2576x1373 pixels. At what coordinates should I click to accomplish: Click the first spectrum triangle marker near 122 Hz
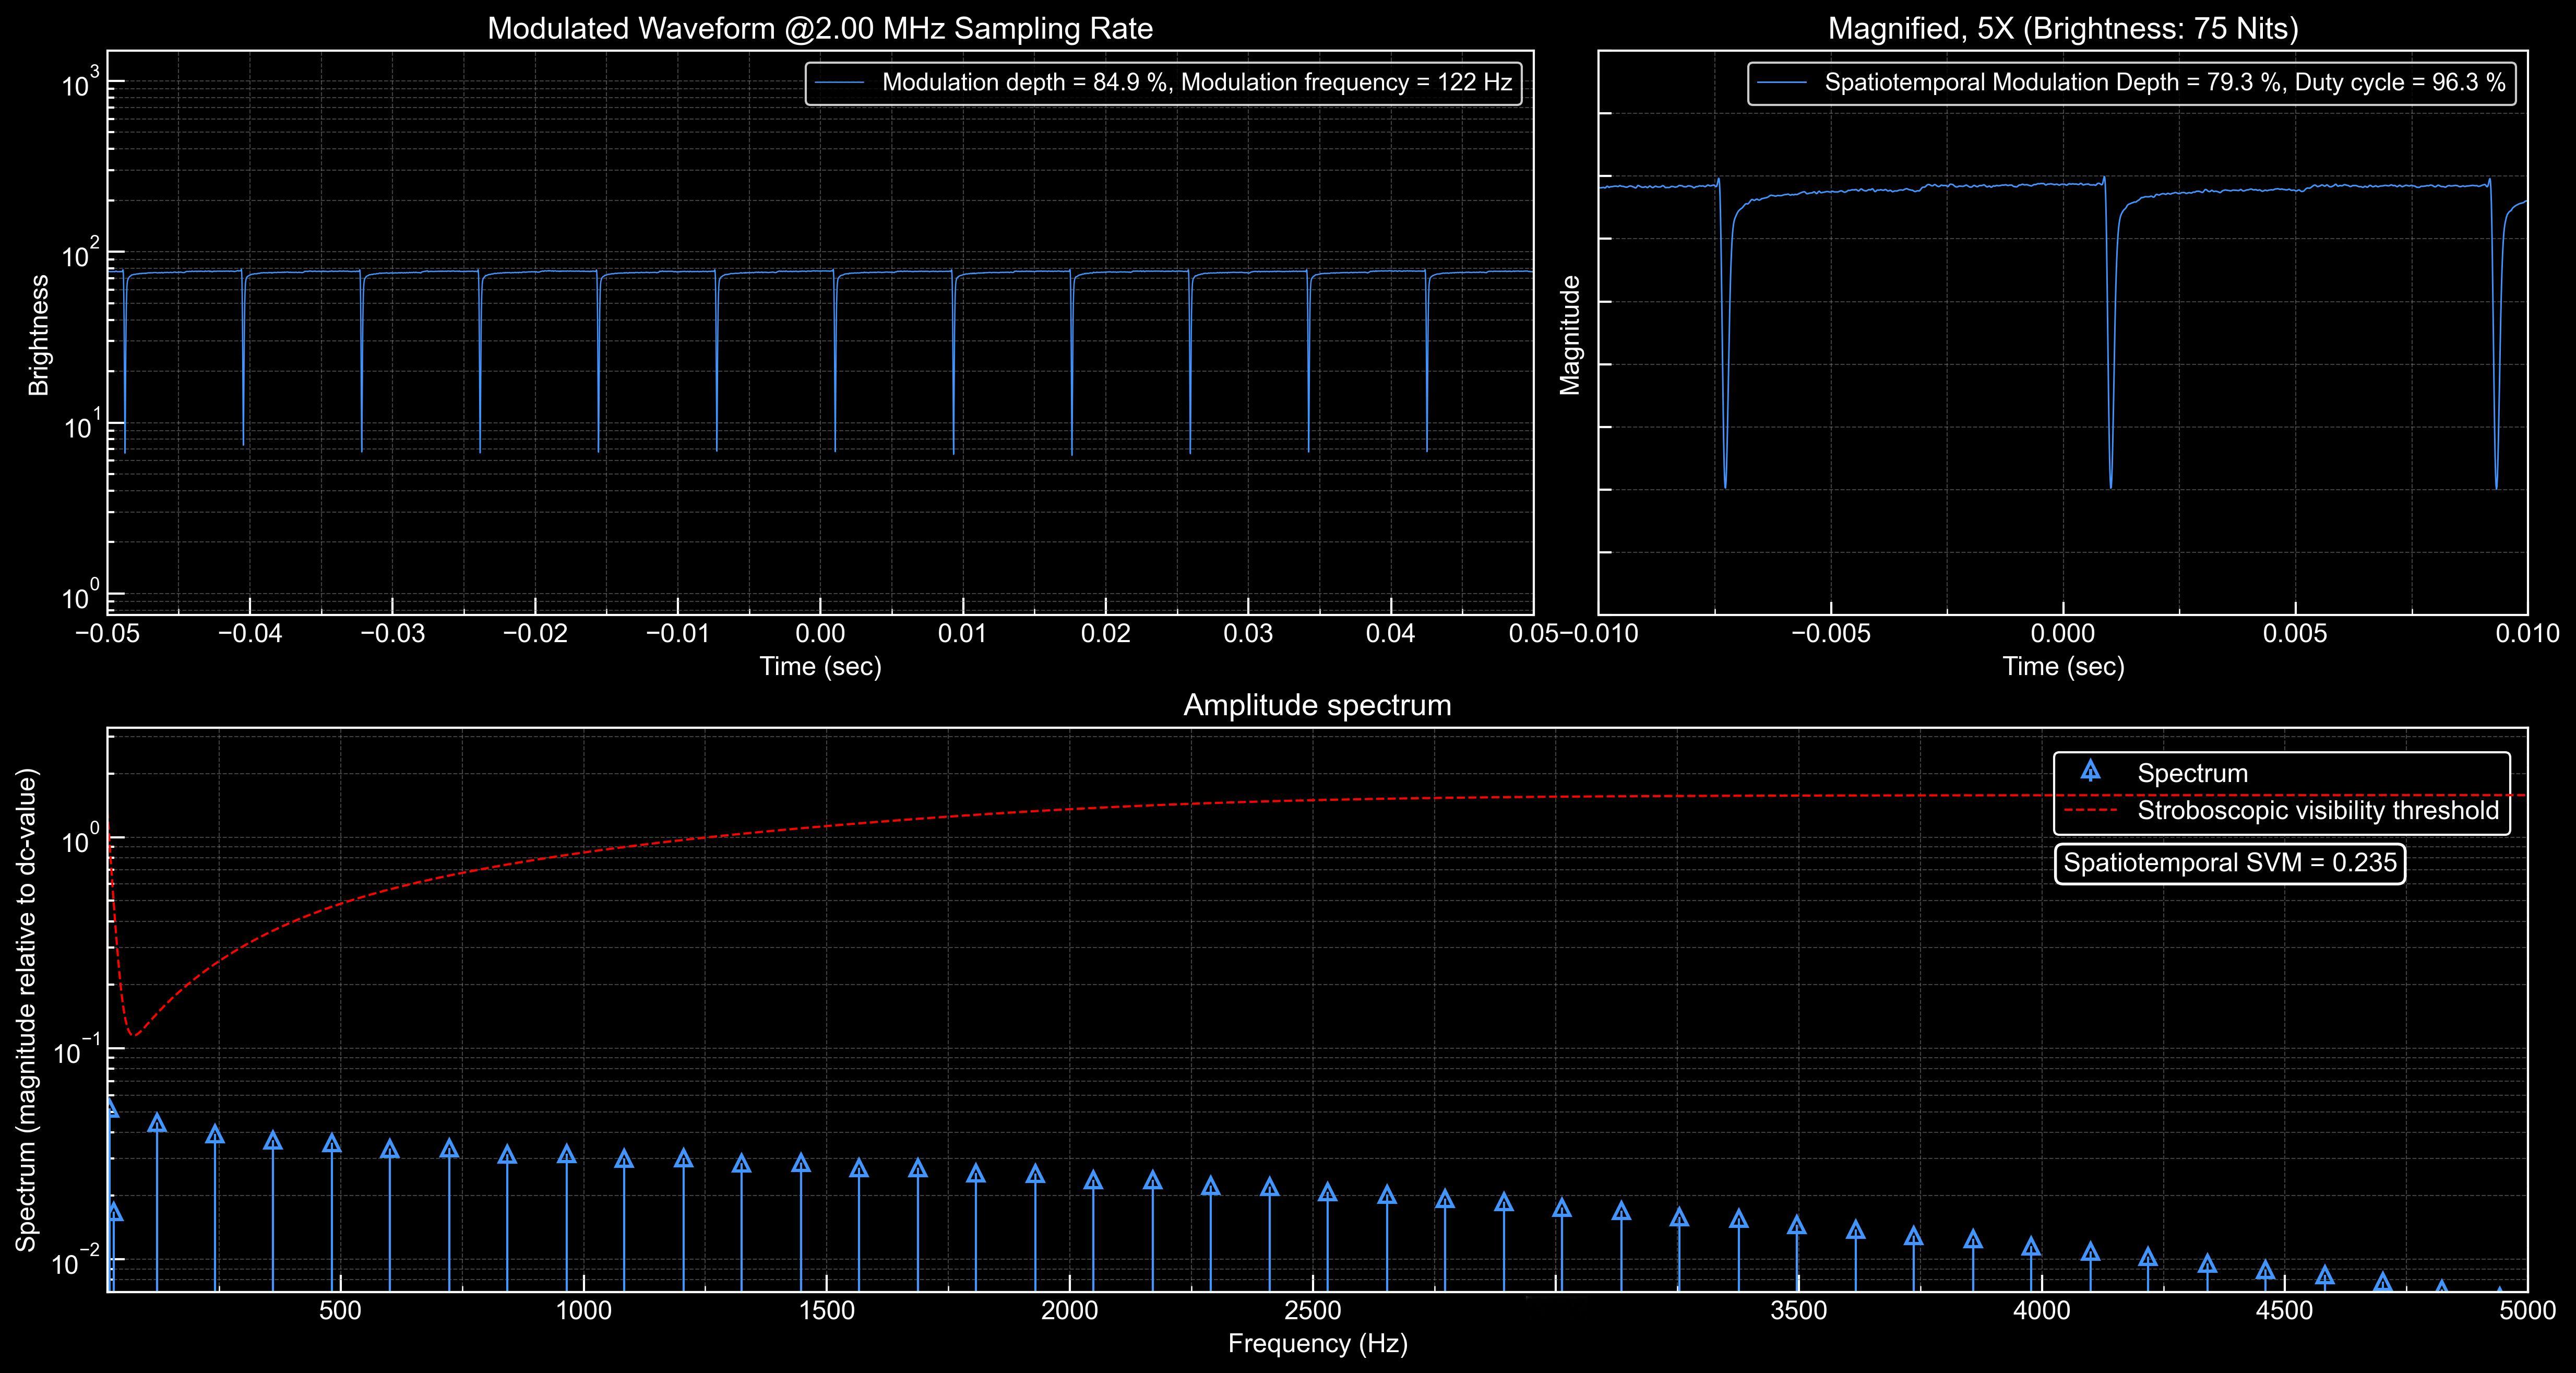click(x=157, y=1123)
